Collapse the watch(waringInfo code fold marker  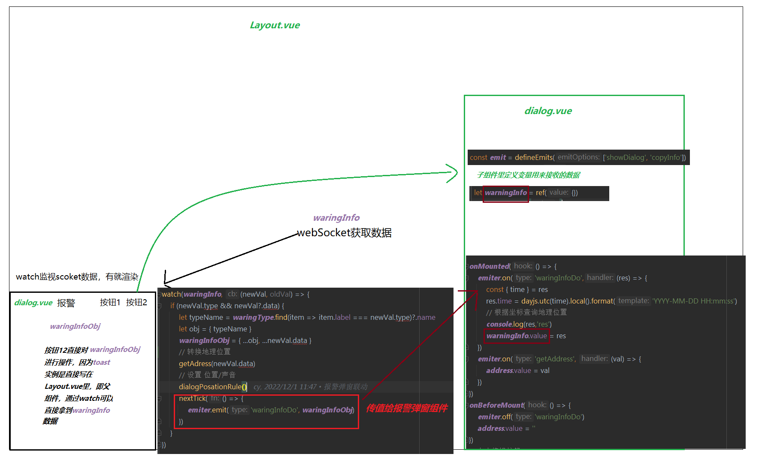coord(160,295)
